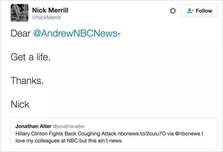Click the @NickMerrill handle

coord(46,18)
